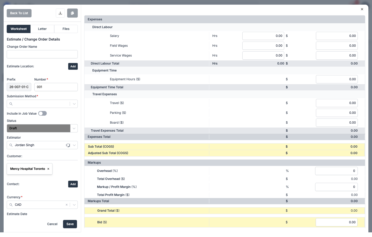This screenshot has height=237, width=372.
Task: Click the Equipment Hours amount input
Action: pos(337,79)
